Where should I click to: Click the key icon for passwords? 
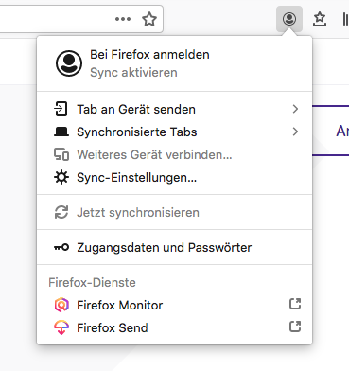[61, 247]
